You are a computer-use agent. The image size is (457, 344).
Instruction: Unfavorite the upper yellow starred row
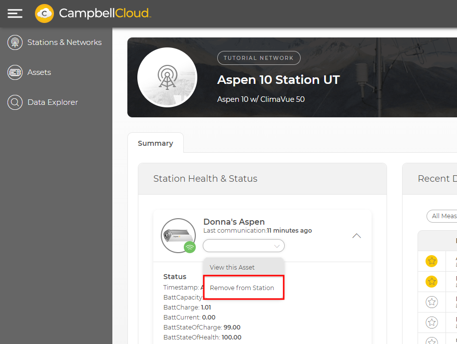(x=432, y=261)
